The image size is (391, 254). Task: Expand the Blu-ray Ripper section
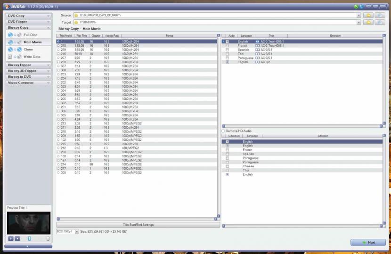pyautogui.click(x=28, y=65)
